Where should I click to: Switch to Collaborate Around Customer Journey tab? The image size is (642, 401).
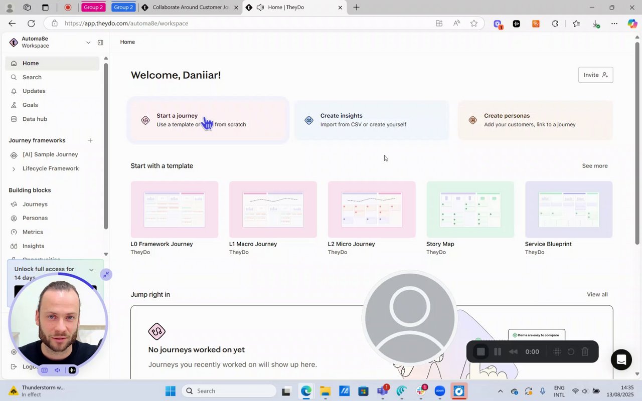click(x=190, y=8)
